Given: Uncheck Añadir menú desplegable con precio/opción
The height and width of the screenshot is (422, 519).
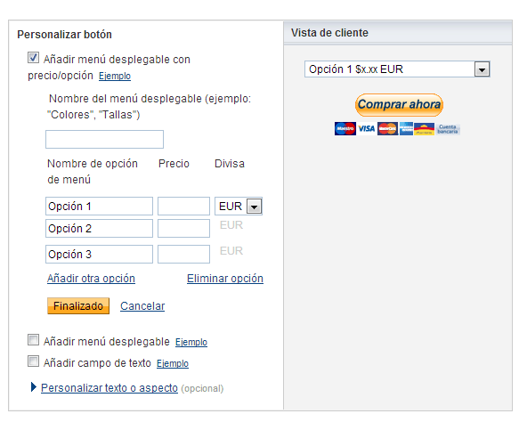Looking at the screenshot, I should click(x=33, y=58).
